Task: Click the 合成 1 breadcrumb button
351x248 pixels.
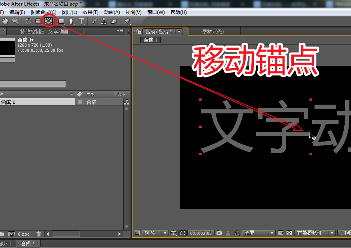Action: click(x=150, y=40)
